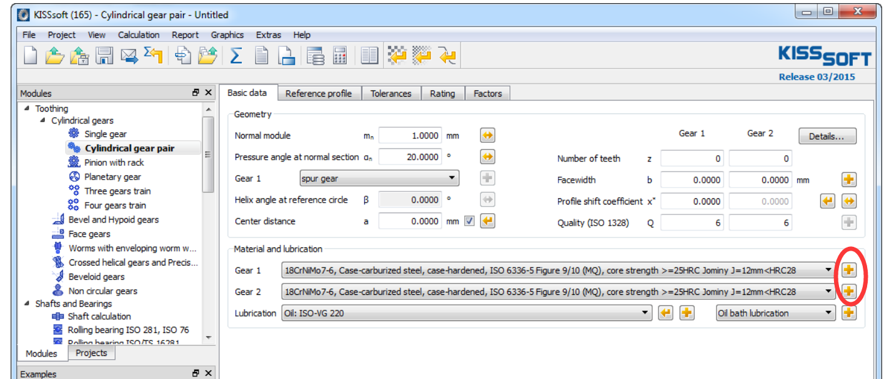Click the Save diskette icon

point(104,56)
